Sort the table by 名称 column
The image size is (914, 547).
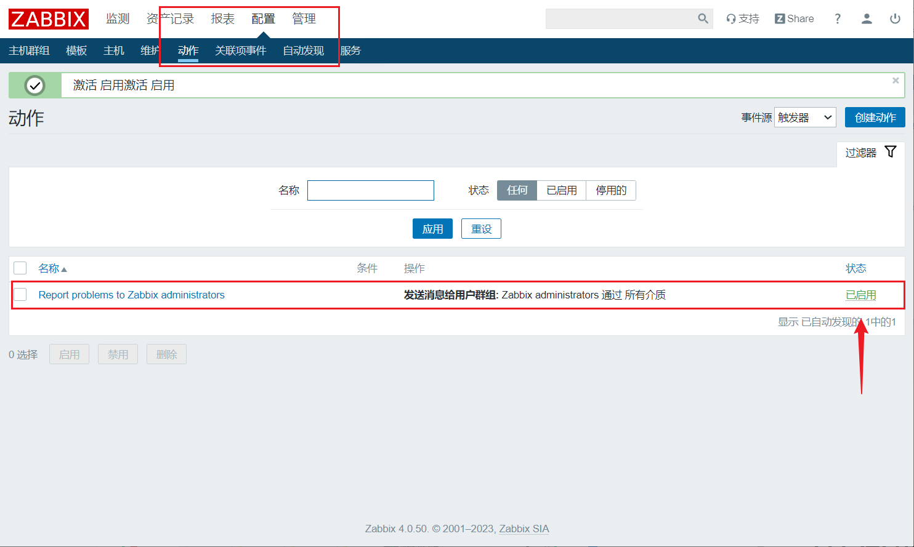point(49,268)
